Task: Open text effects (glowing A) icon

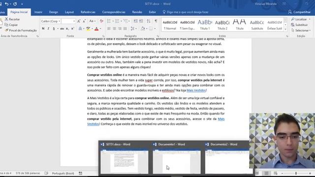Action: pos(80,29)
